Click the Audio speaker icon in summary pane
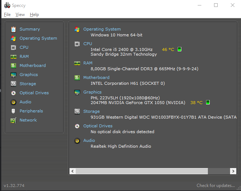This screenshot has height=191, width=241. 77,141
